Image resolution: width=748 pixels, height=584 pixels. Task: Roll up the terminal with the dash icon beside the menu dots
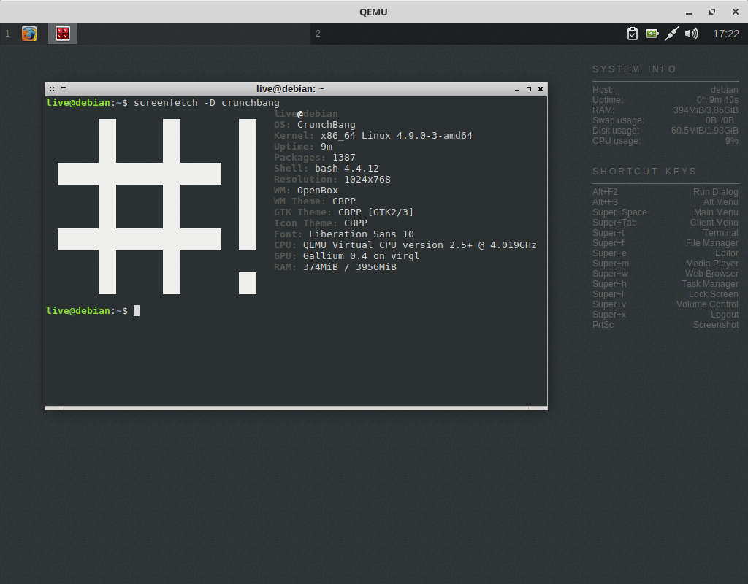pyautogui.click(x=64, y=88)
